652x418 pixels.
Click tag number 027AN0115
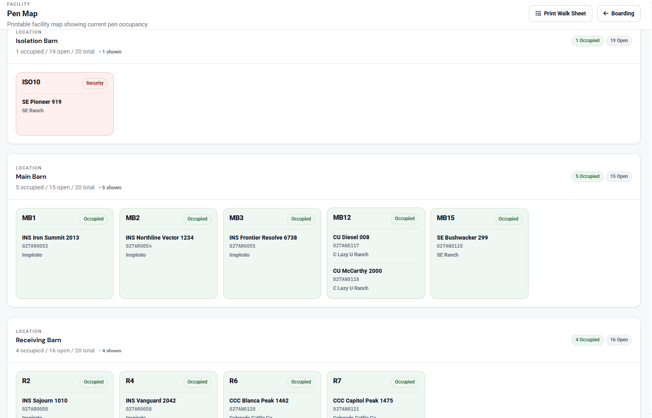tap(450, 246)
